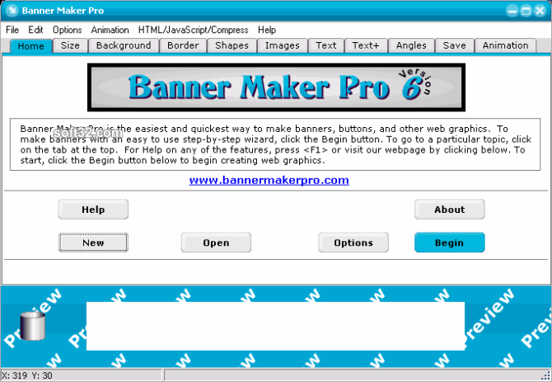Viewport: 552px width, 382px height.
Task: Click the X Y coordinates status field
Action: (x=82, y=375)
